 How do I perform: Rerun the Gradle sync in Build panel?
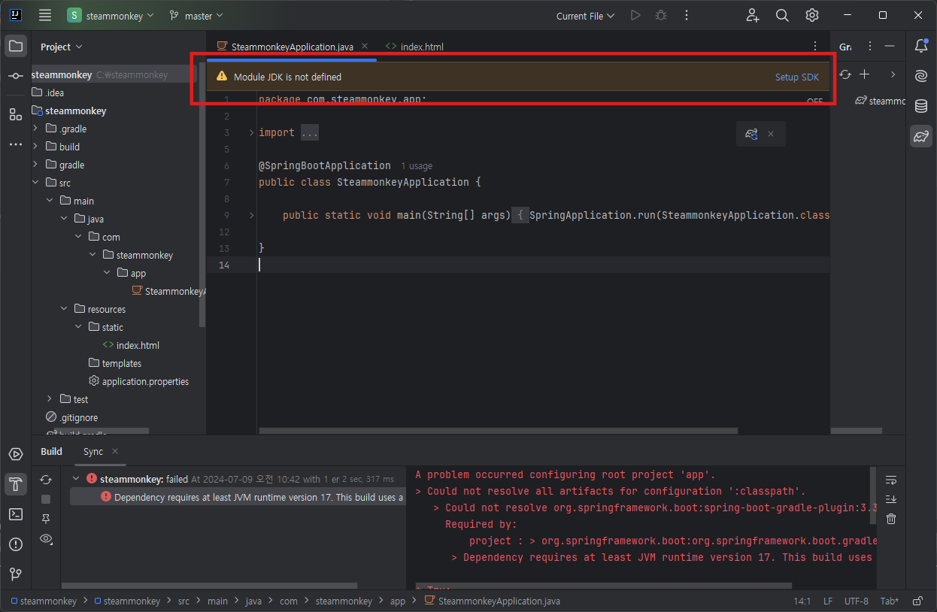tap(46, 479)
